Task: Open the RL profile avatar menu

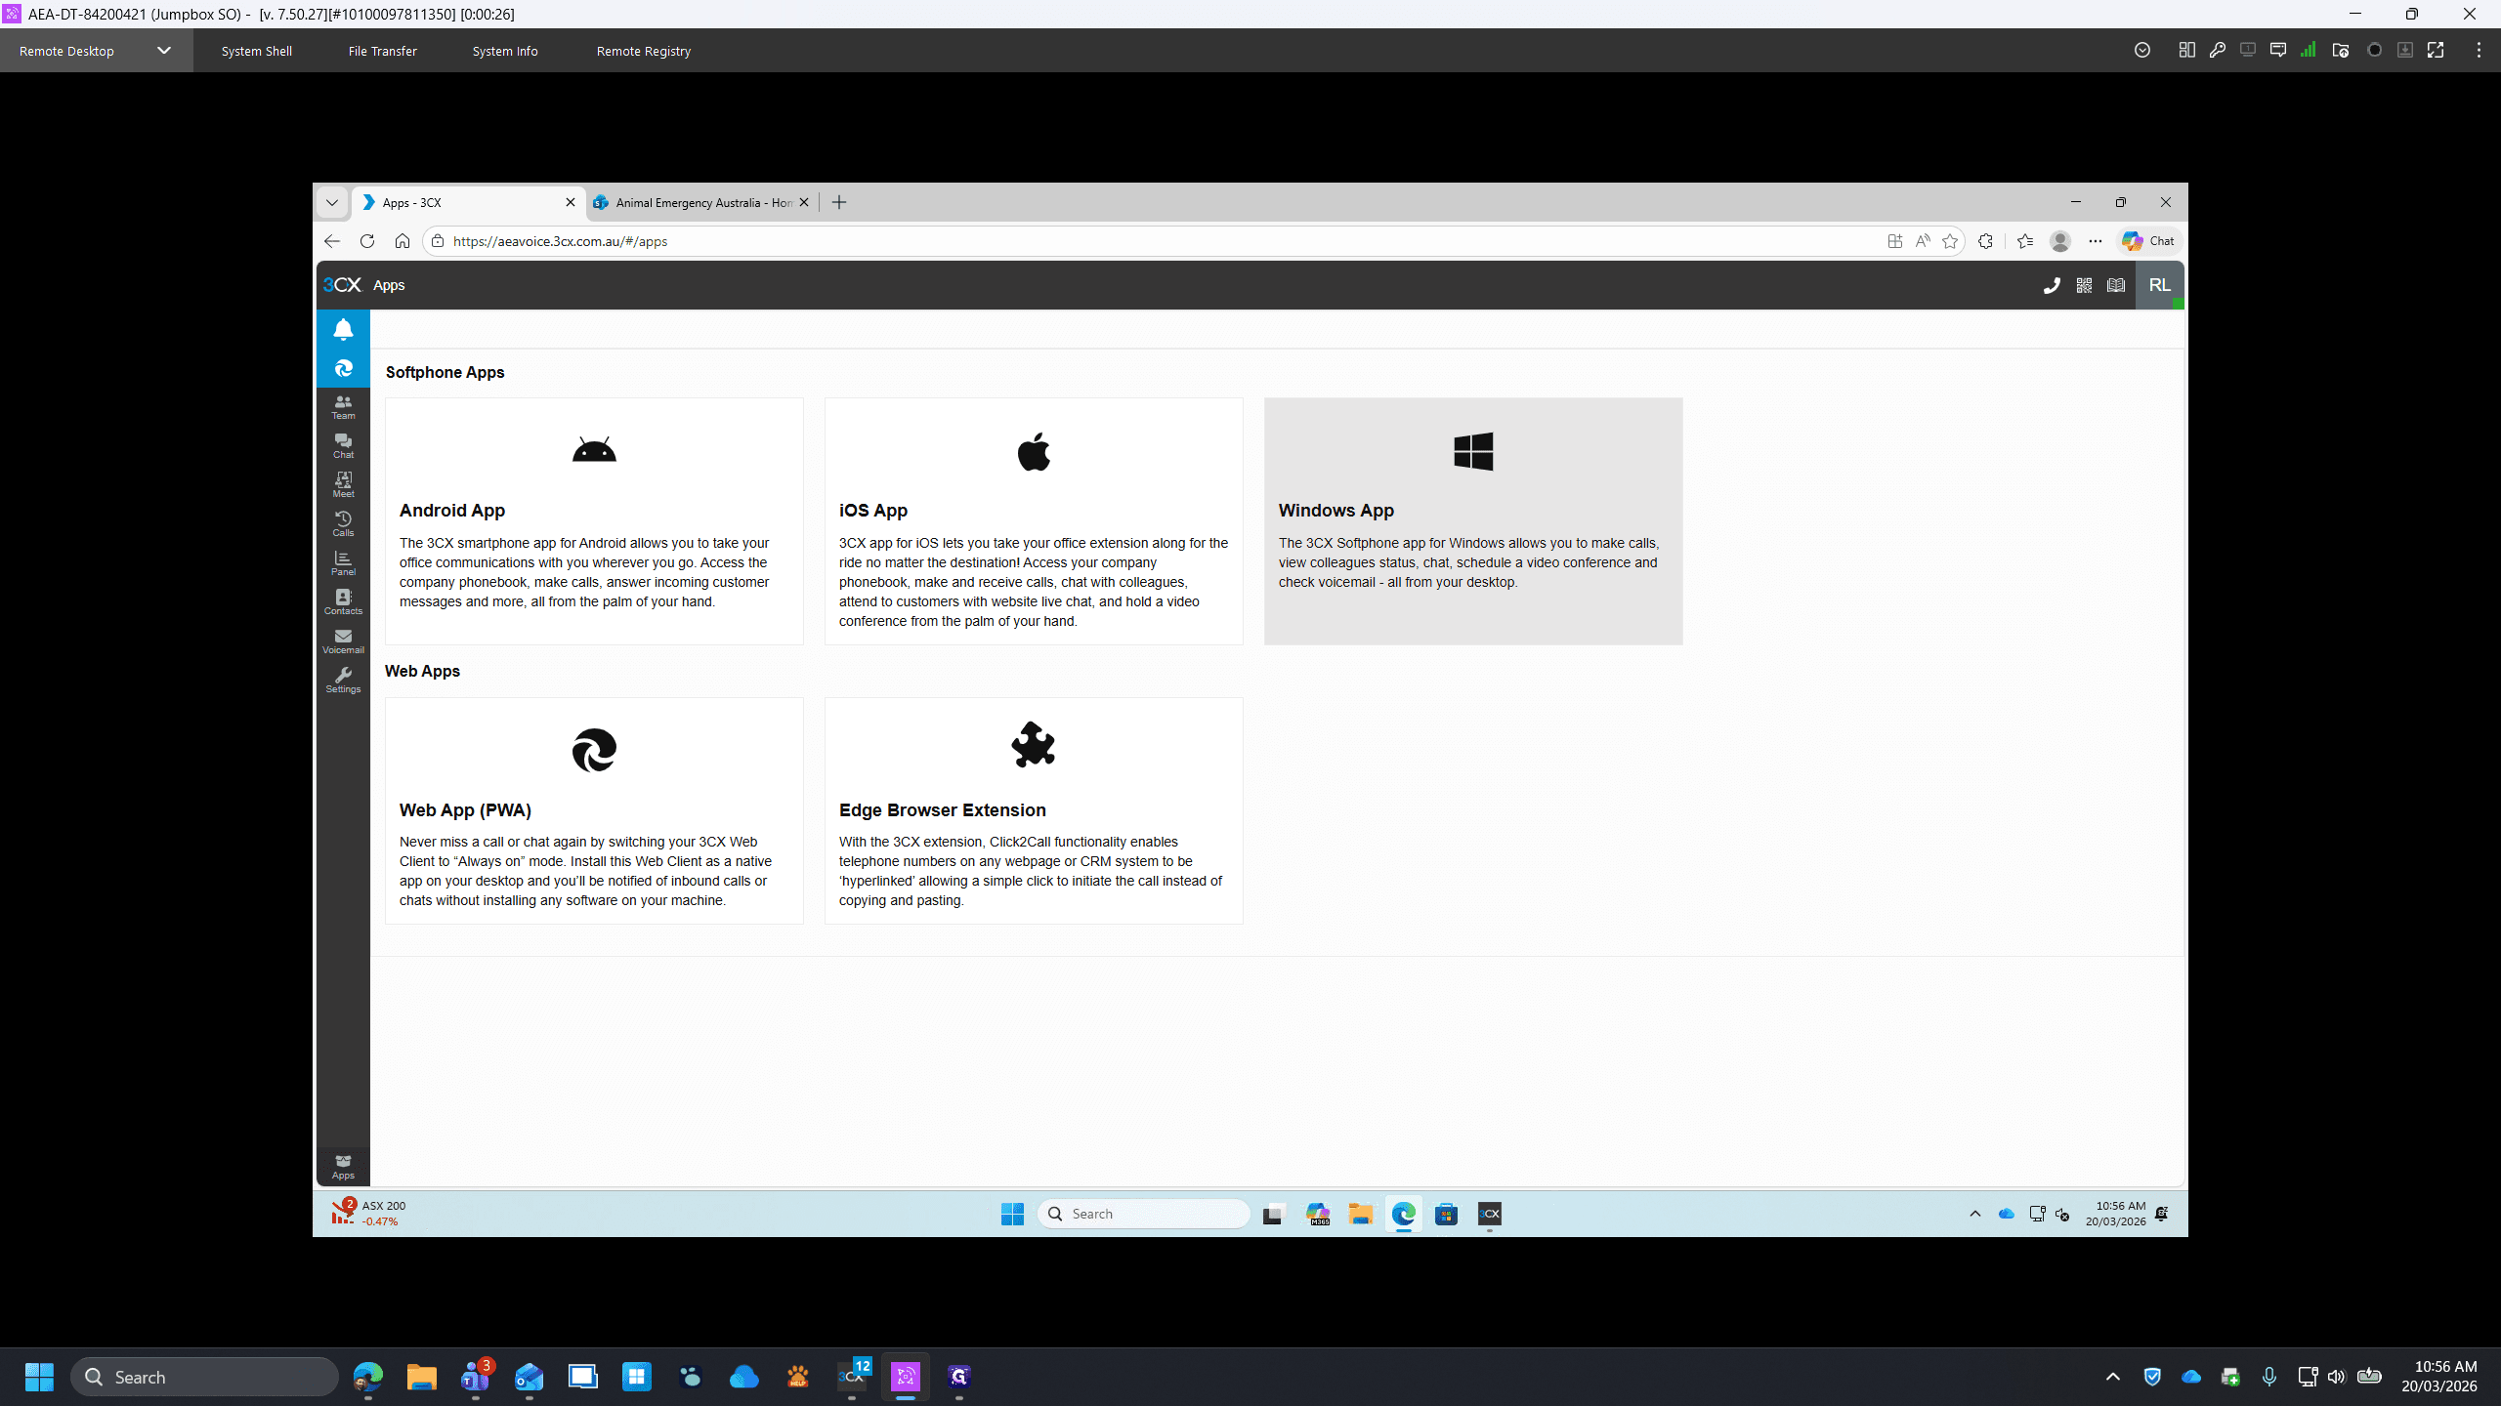Action: click(x=2159, y=285)
